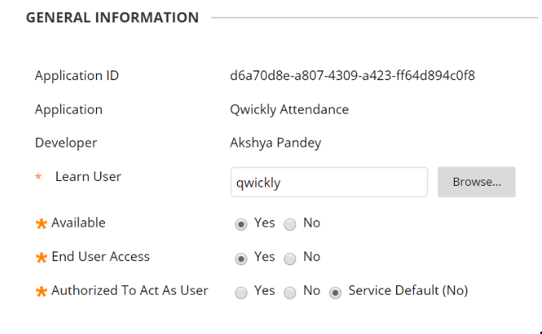The image size is (542, 334).
Task: Select Yes for Authorized To Act As User
Action: (x=241, y=292)
